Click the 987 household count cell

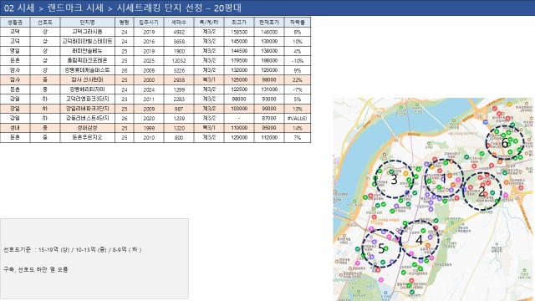coord(179,109)
